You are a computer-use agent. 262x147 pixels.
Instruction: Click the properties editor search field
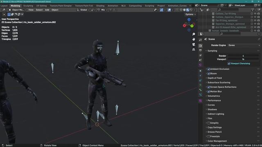pyautogui.click(x=230, y=34)
